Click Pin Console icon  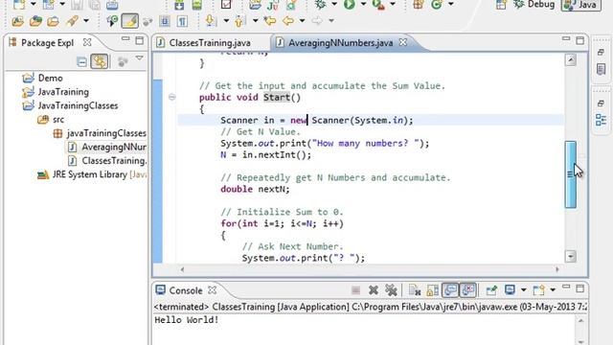tap(491, 289)
